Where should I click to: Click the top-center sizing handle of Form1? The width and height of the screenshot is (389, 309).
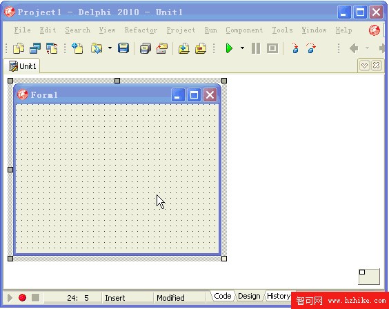[117, 81]
